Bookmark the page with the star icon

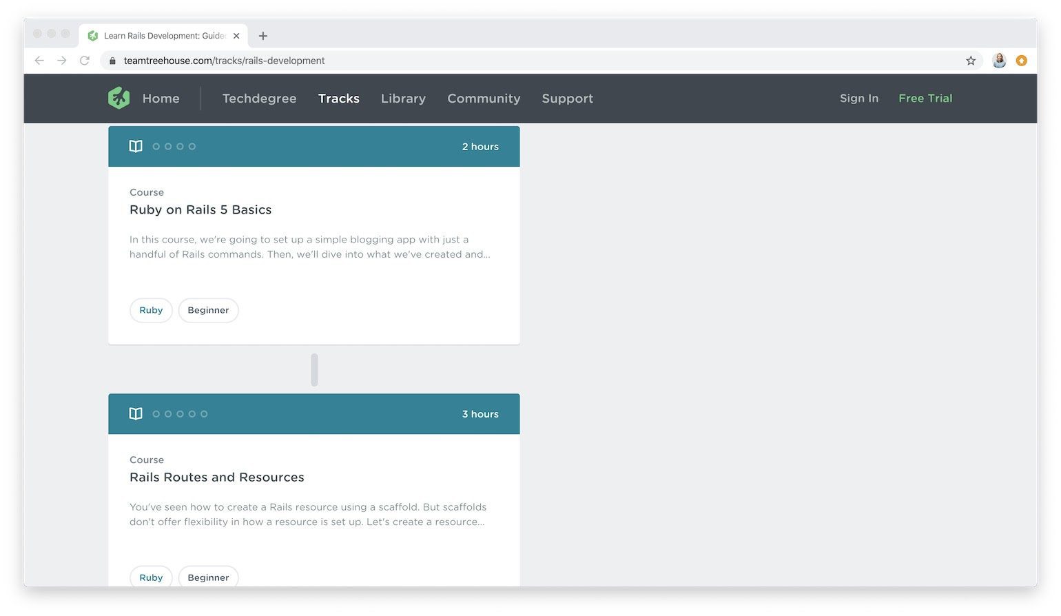971,61
